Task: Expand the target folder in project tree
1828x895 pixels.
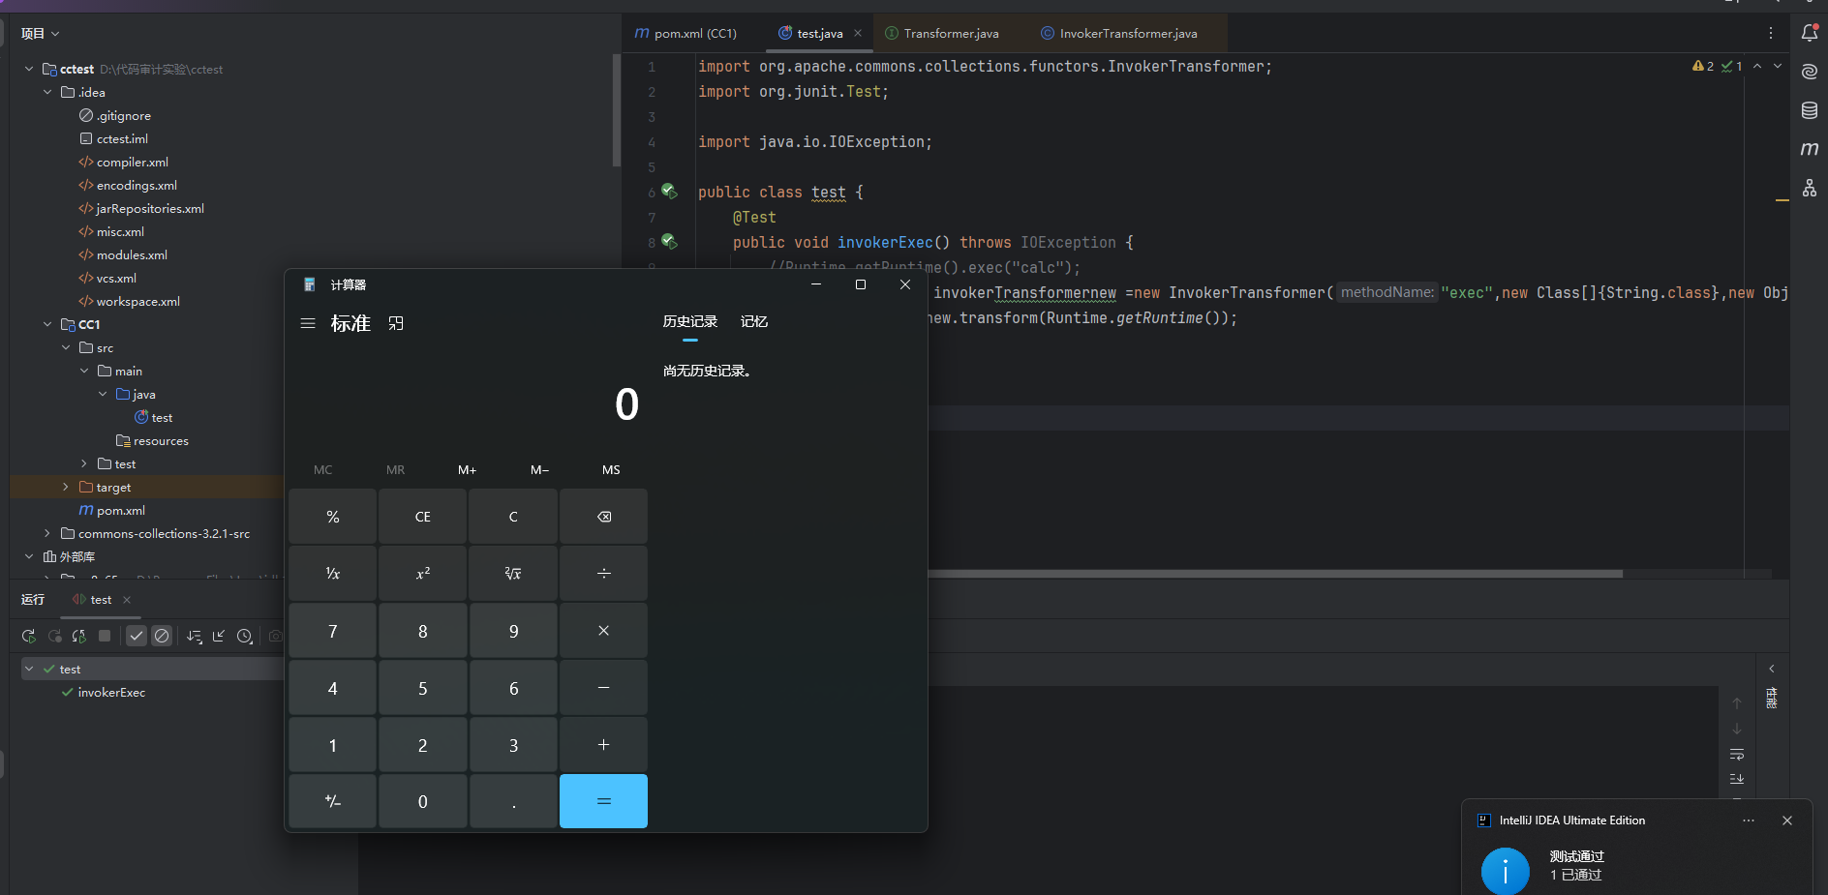Action: coord(66,487)
